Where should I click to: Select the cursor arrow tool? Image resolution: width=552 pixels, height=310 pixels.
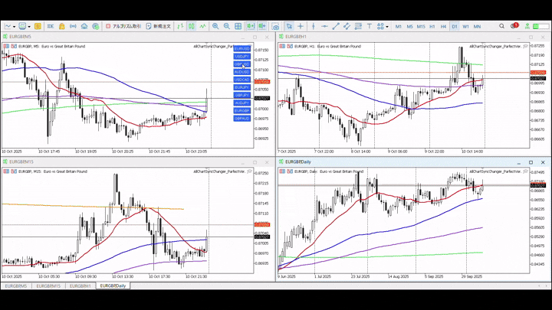point(289,26)
